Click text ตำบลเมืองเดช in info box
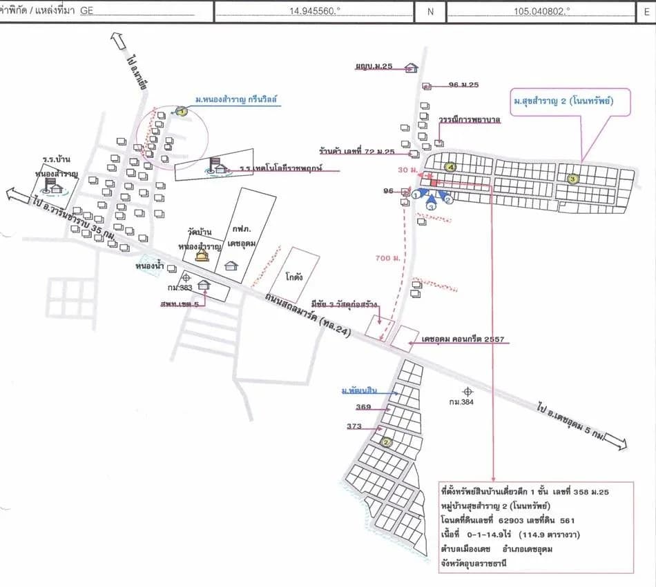This screenshot has width=656, height=587. point(465,548)
